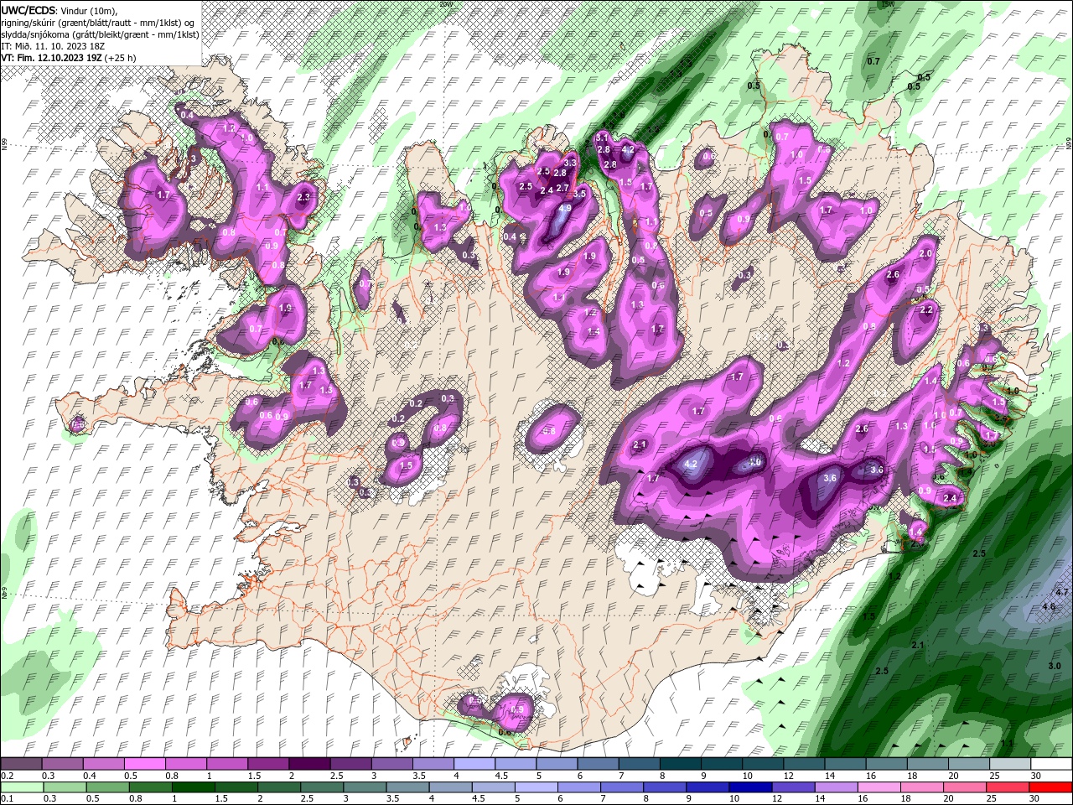
Task: Click the darkest purple snow legend swatch near 2
Action: (x=309, y=764)
